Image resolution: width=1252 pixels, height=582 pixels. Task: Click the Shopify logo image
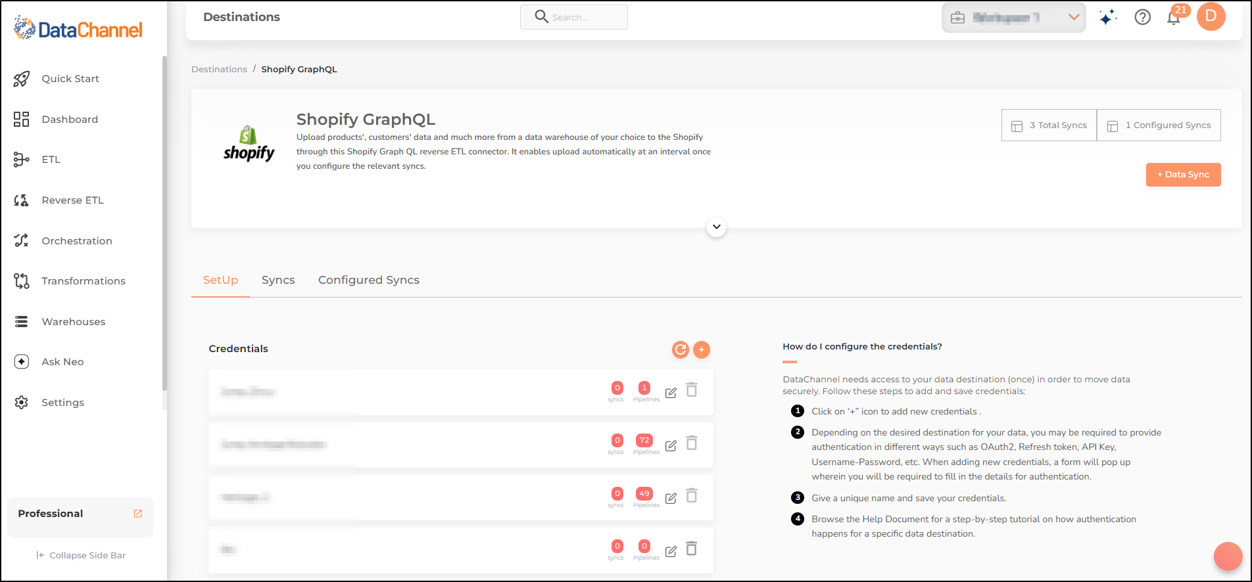click(249, 144)
